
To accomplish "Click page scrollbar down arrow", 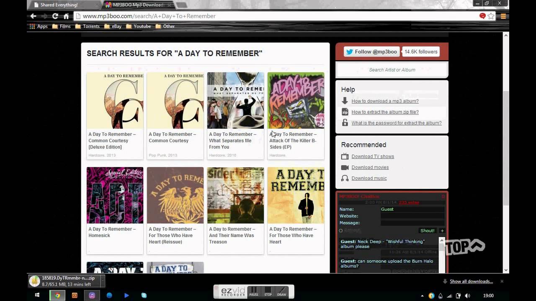I will pyautogui.click(x=506, y=270).
